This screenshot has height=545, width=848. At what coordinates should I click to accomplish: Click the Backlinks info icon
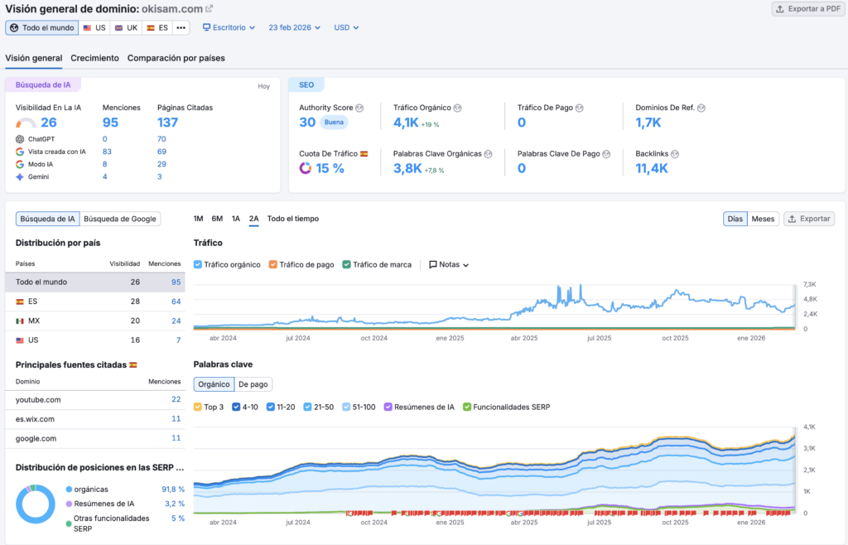pos(675,154)
